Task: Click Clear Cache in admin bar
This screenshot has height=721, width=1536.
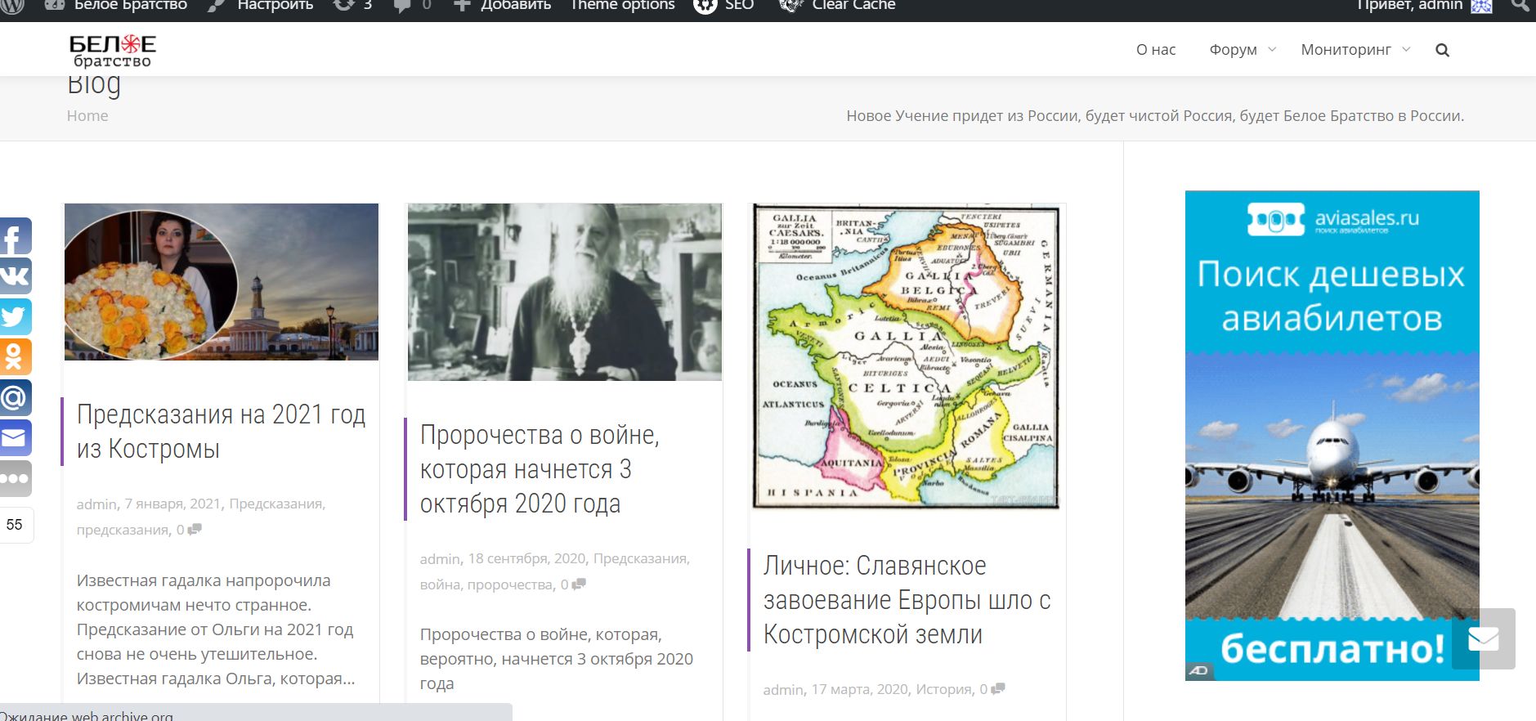Action: 853,6
